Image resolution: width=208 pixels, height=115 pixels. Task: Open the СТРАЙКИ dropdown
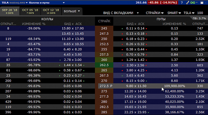pos(155,13)
